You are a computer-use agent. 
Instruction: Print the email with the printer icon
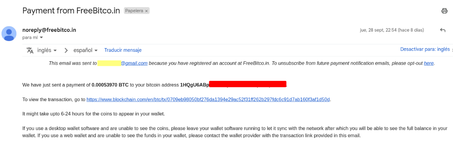point(444,11)
